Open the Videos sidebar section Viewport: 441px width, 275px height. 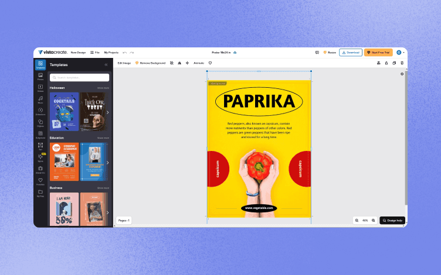(40, 88)
